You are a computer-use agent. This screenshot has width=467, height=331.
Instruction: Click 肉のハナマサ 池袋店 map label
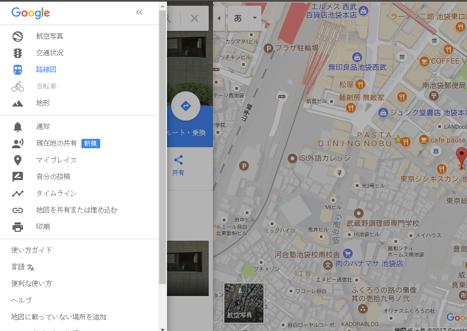tap(369, 264)
